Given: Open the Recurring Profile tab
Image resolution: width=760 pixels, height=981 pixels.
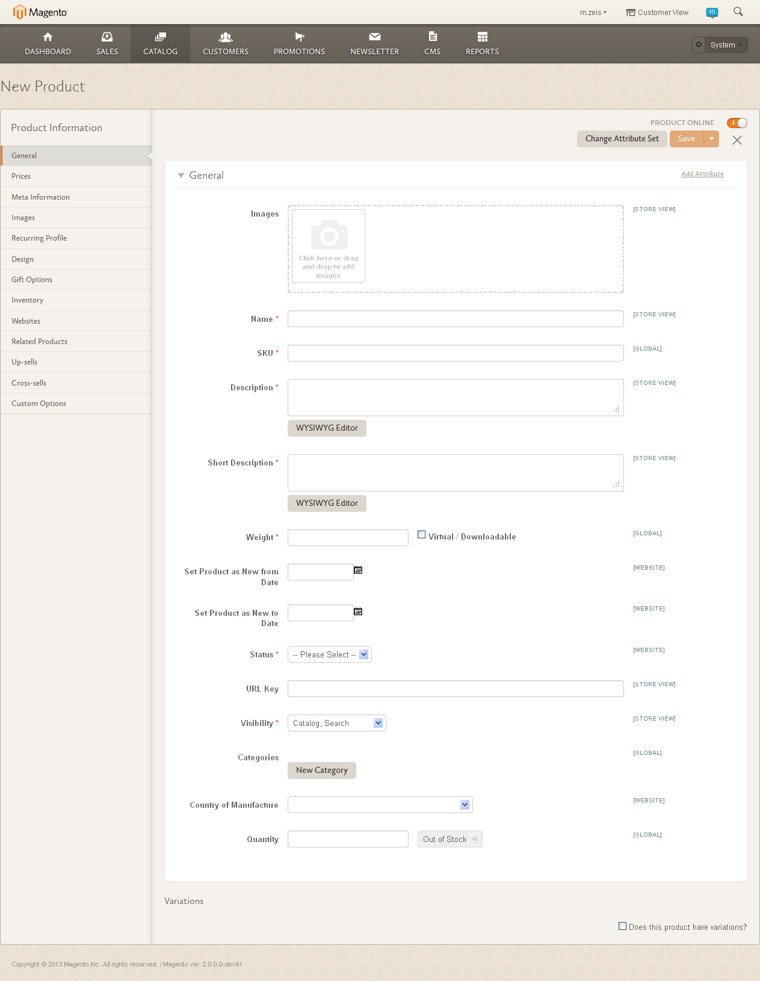Looking at the screenshot, I should [76, 238].
